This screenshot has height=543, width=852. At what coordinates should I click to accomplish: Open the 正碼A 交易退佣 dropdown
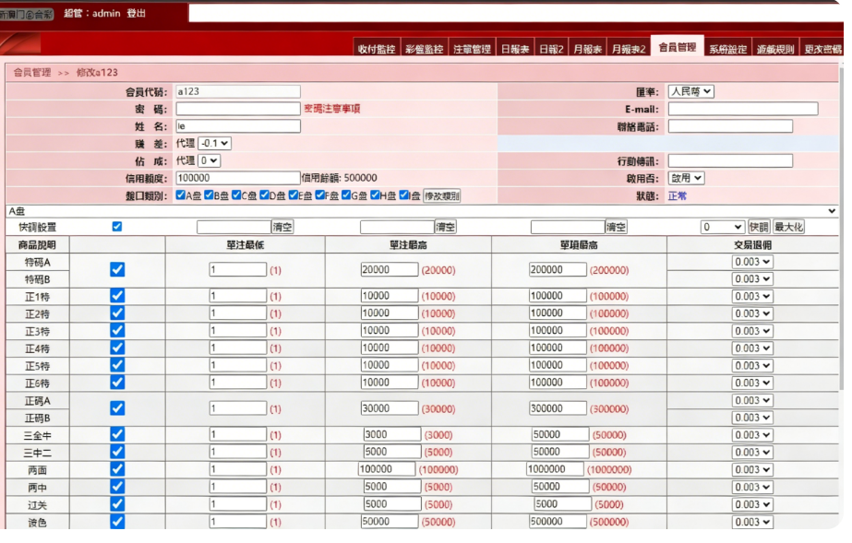coord(752,400)
